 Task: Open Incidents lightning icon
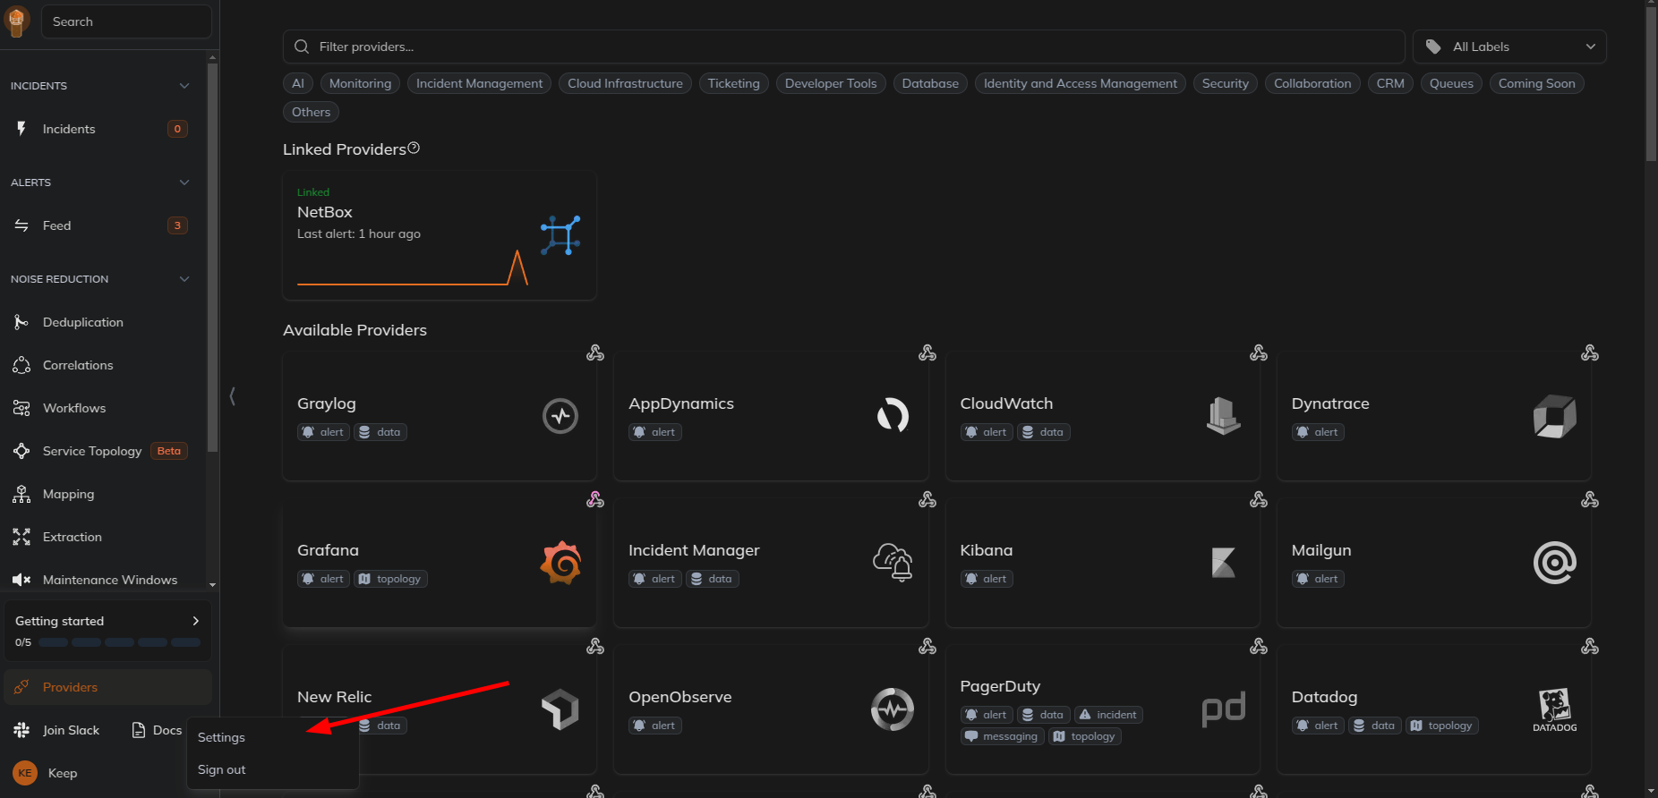coord(21,129)
